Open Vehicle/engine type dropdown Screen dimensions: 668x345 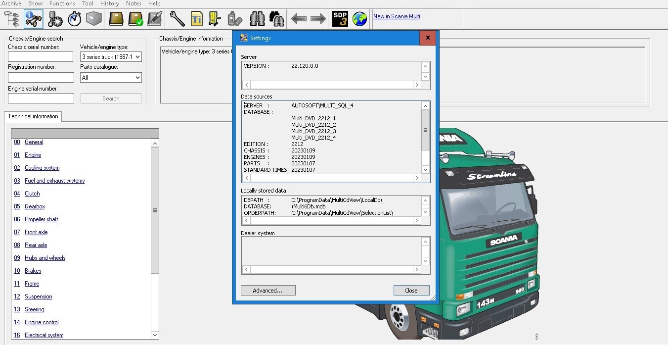111,57
